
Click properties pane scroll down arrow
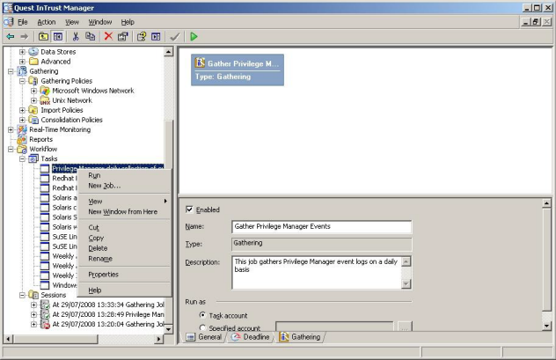point(546,326)
